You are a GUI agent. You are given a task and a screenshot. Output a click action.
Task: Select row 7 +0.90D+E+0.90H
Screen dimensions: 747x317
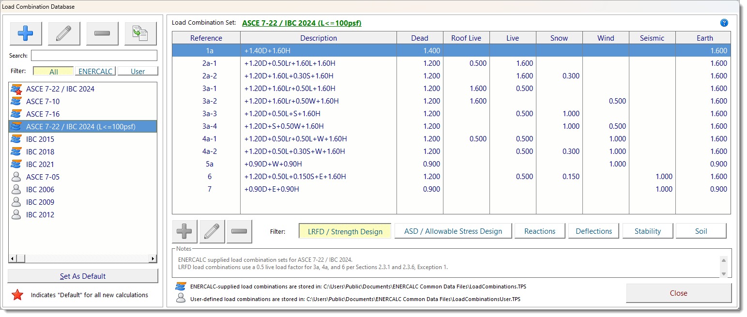[451, 189]
